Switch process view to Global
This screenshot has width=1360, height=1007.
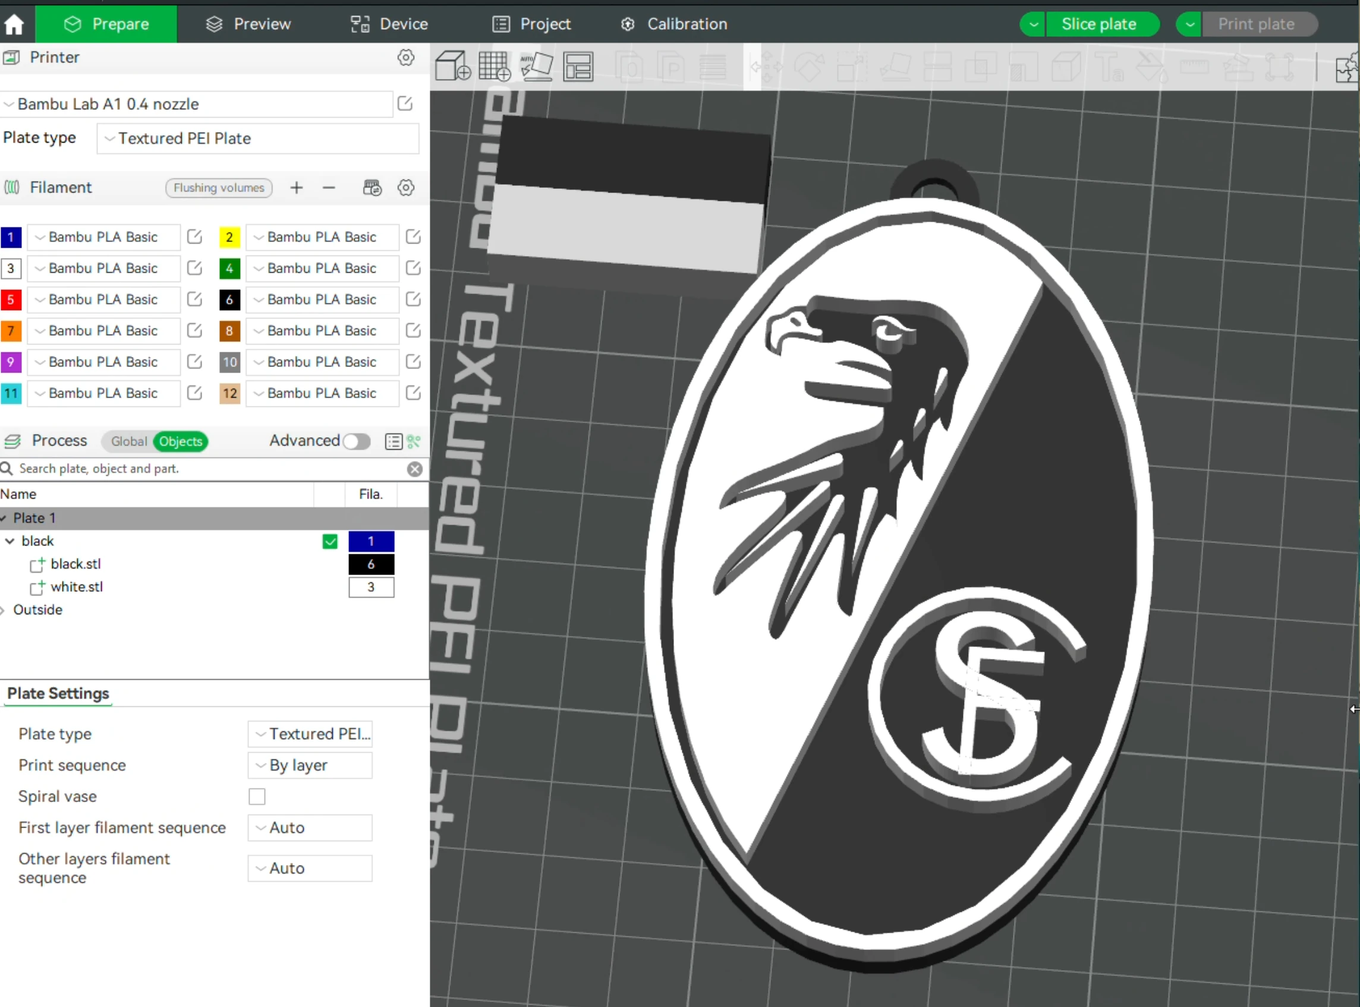(x=128, y=441)
